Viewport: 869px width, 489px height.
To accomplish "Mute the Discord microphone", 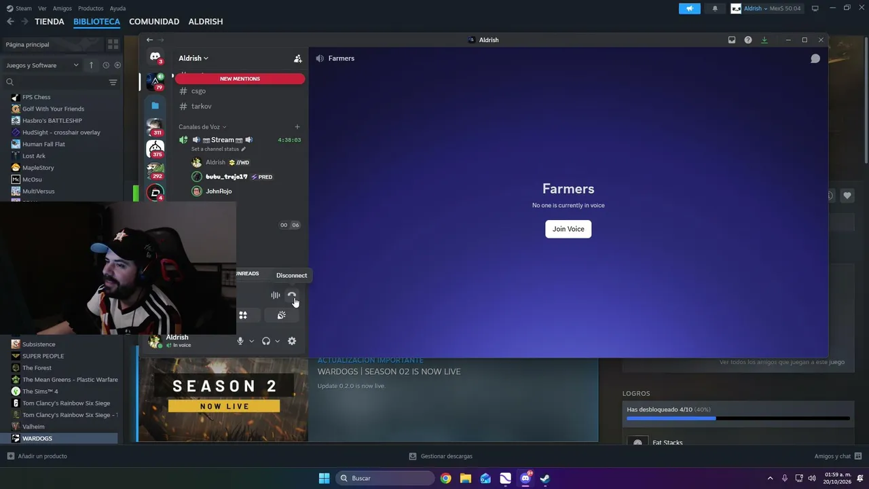I will click(240, 341).
